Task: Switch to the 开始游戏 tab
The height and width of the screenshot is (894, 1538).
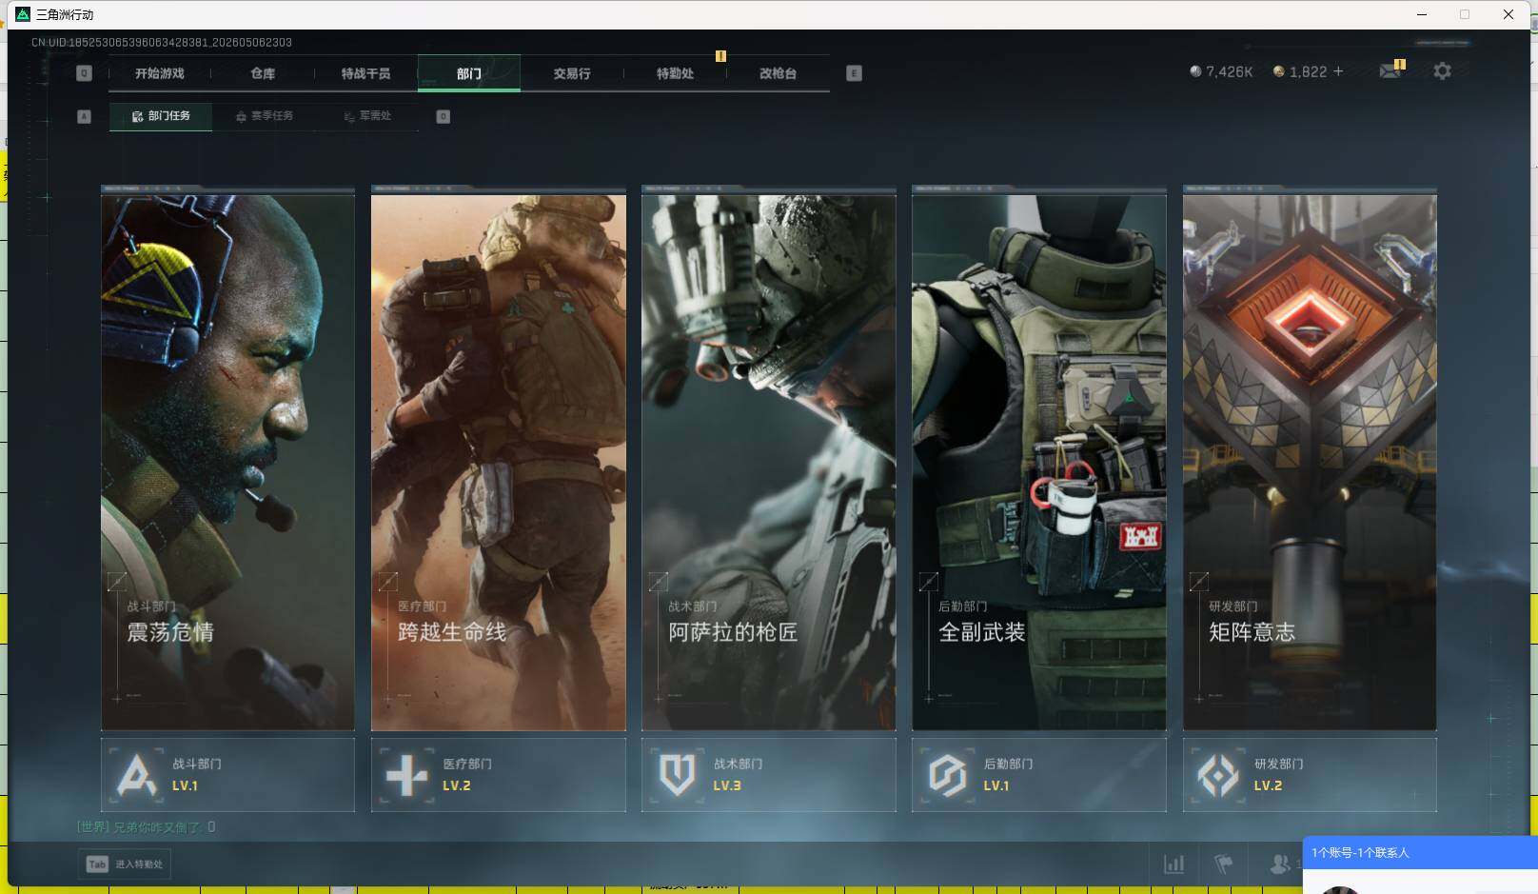Action: click(x=159, y=73)
